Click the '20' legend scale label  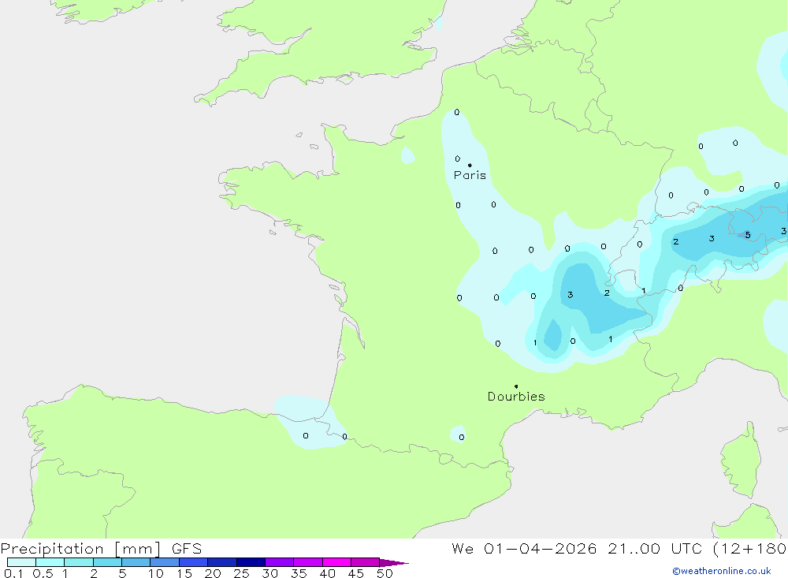[213, 573]
